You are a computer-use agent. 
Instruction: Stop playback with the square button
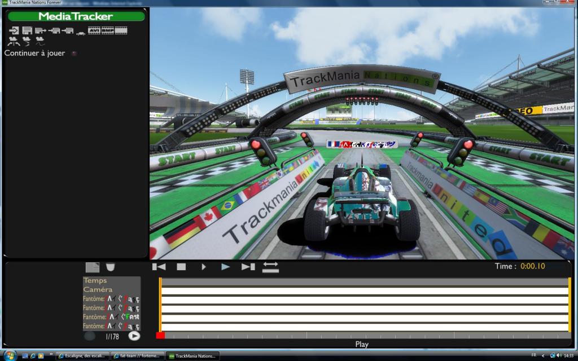click(x=181, y=267)
